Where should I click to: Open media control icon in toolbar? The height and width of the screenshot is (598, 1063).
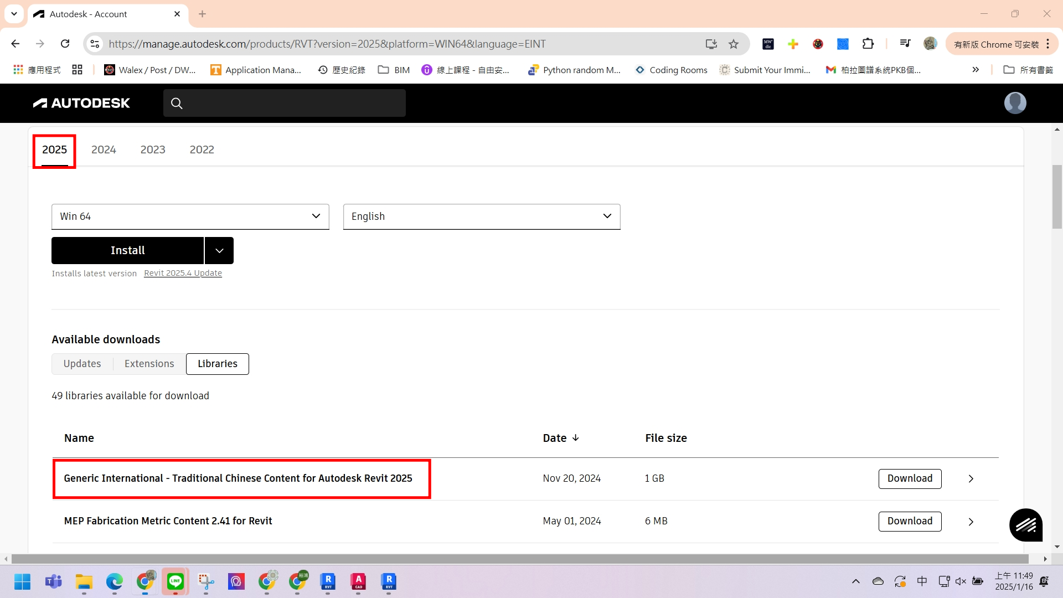click(905, 44)
